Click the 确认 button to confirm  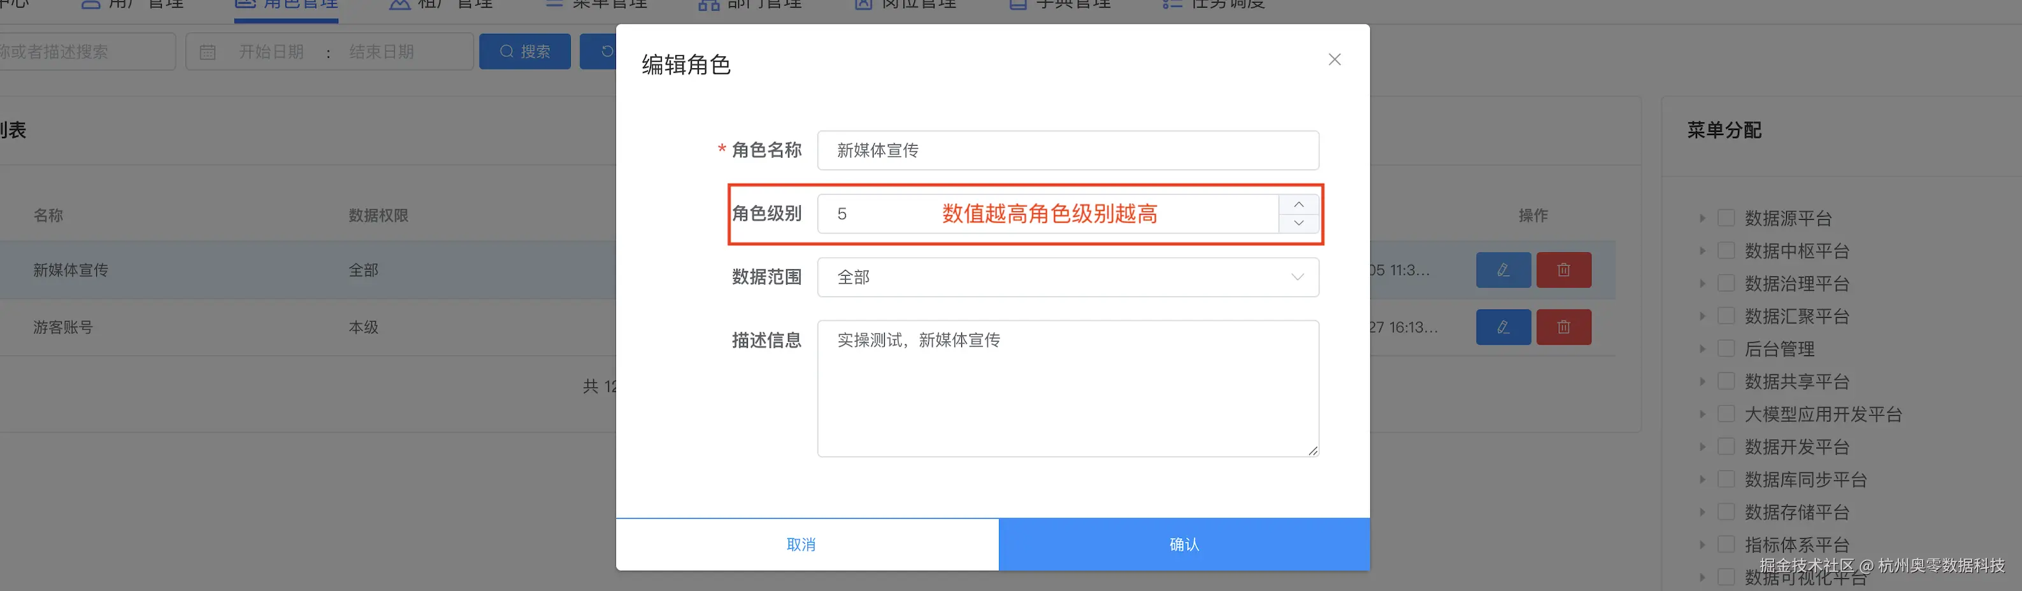[x=1183, y=543]
